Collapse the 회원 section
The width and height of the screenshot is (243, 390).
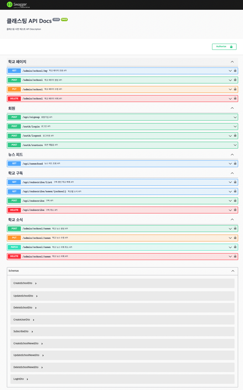(x=232, y=108)
